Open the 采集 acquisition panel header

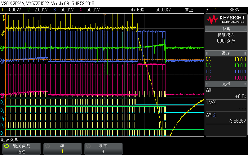tap(226, 29)
